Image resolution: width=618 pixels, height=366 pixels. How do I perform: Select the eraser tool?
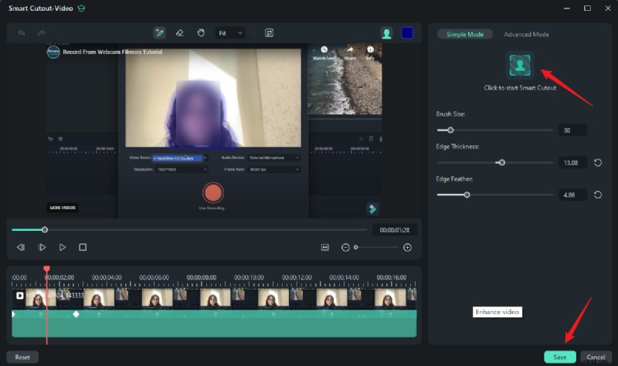(x=180, y=33)
